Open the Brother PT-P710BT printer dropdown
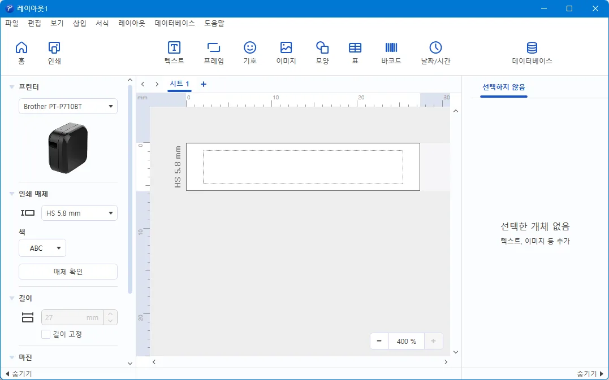 68,106
